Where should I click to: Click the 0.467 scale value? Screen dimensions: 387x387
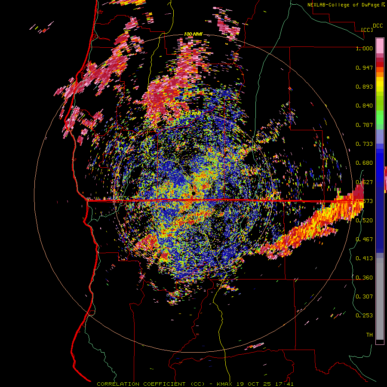(364, 240)
